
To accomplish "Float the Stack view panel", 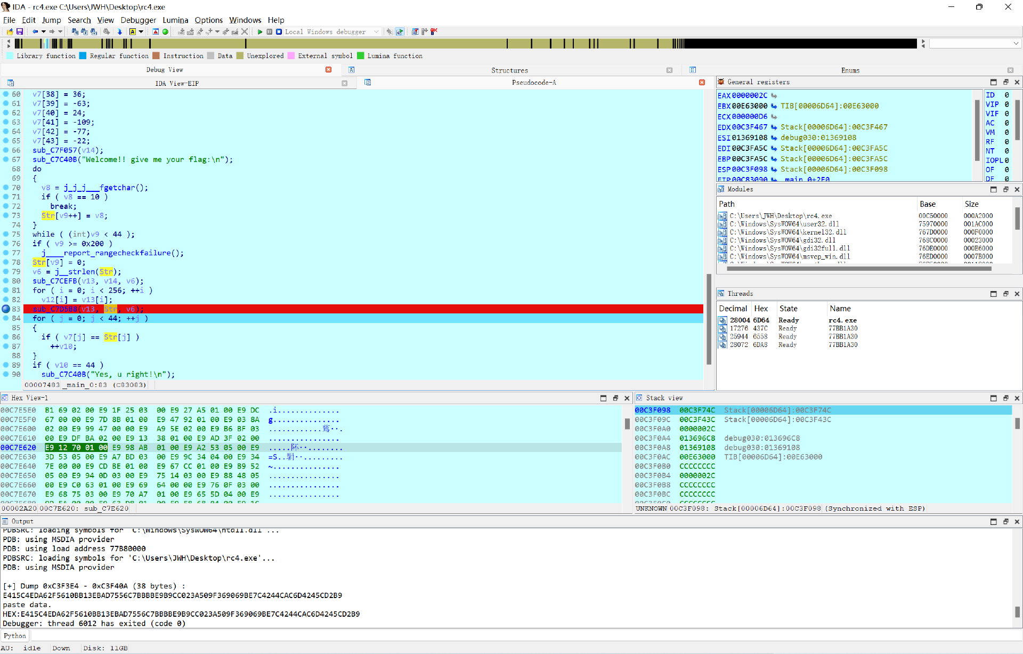I will tap(1005, 398).
